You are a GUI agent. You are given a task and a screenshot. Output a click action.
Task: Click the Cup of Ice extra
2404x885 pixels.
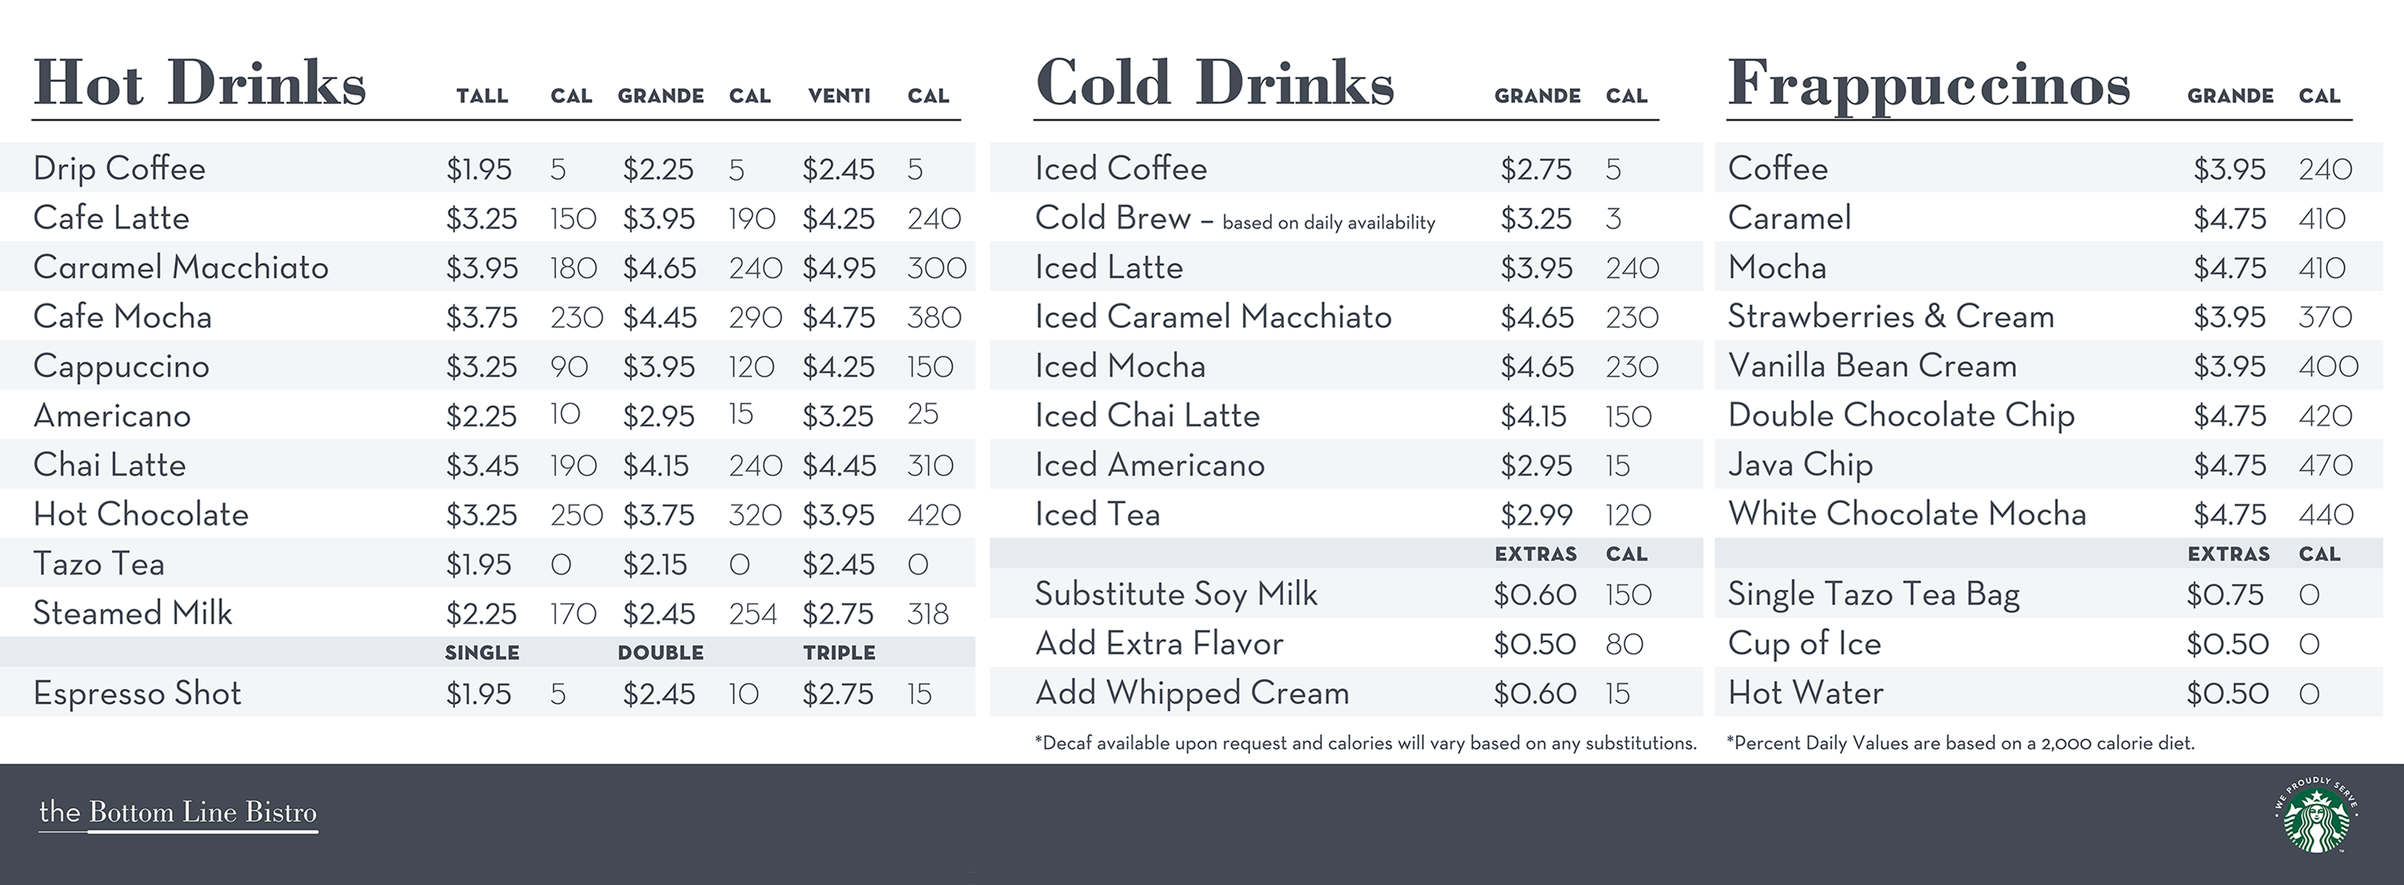[x=1804, y=644]
